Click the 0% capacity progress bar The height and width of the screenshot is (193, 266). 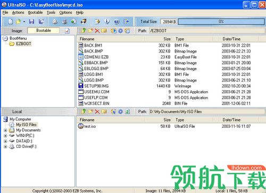click(x=221, y=22)
